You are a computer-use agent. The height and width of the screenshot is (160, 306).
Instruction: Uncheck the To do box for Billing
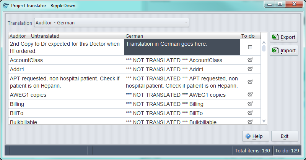pos(250,104)
